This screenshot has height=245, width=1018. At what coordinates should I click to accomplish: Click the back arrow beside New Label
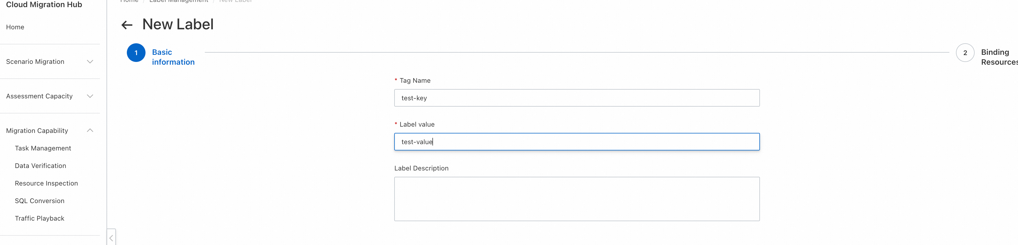[127, 25]
